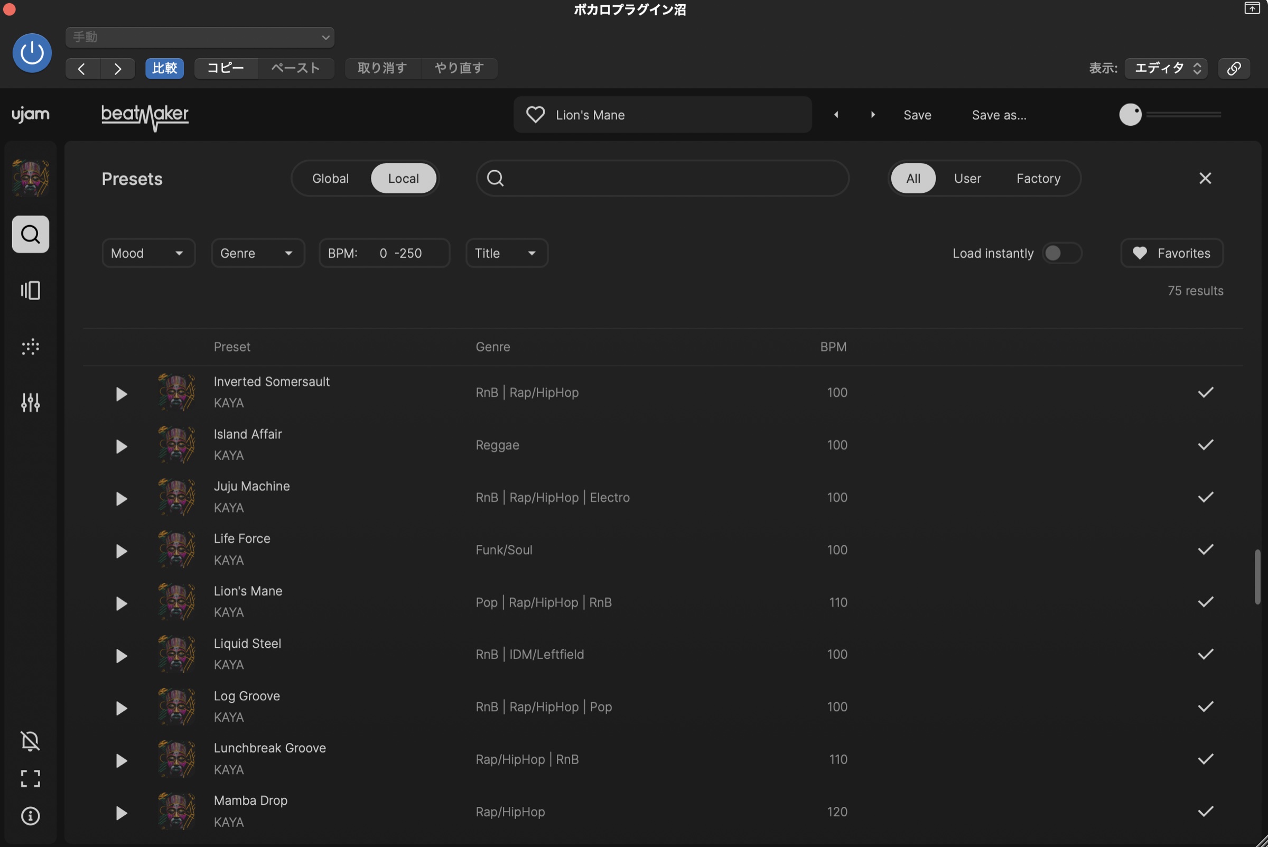
Task: Play preview of Mamba Drop
Action: [x=122, y=813]
